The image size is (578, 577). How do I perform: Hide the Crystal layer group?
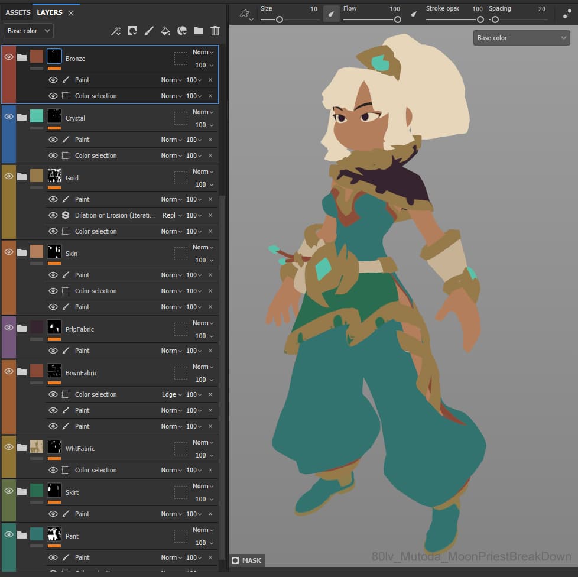click(x=9, y=117)
